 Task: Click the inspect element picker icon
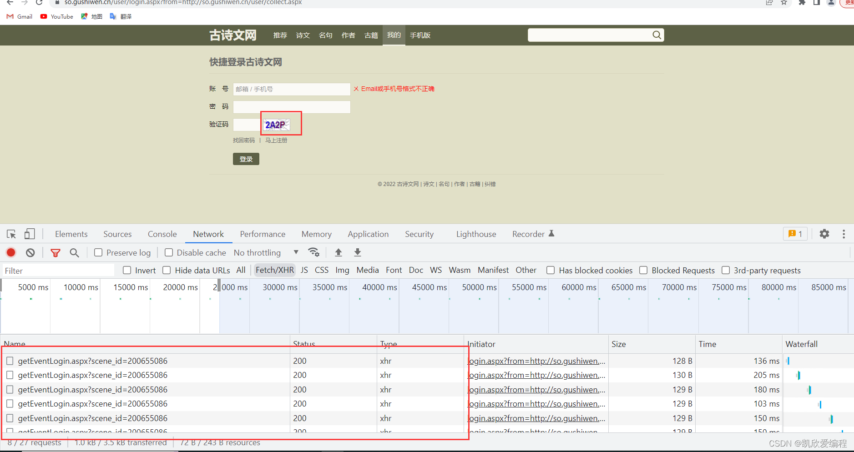tap(11, 234)
